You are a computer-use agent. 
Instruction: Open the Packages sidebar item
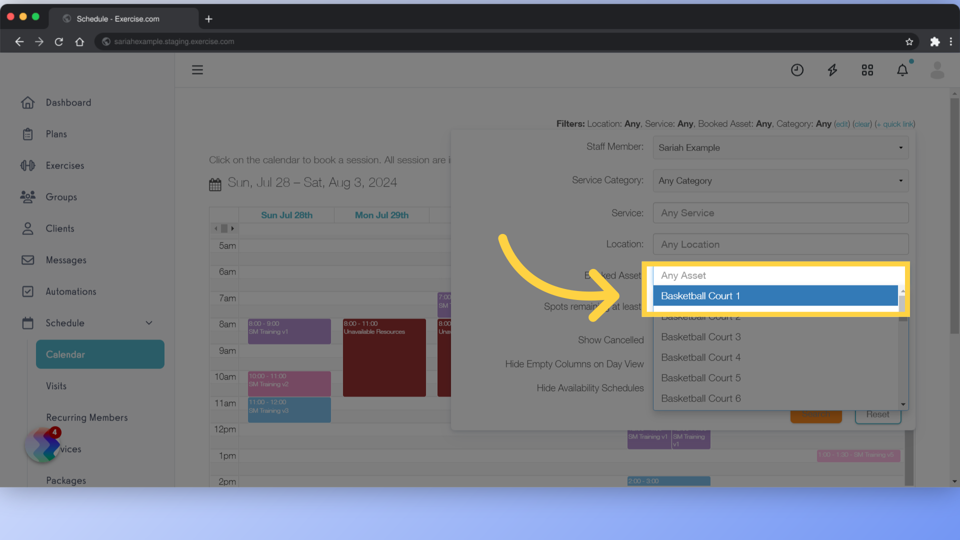[x=66, y=480]
